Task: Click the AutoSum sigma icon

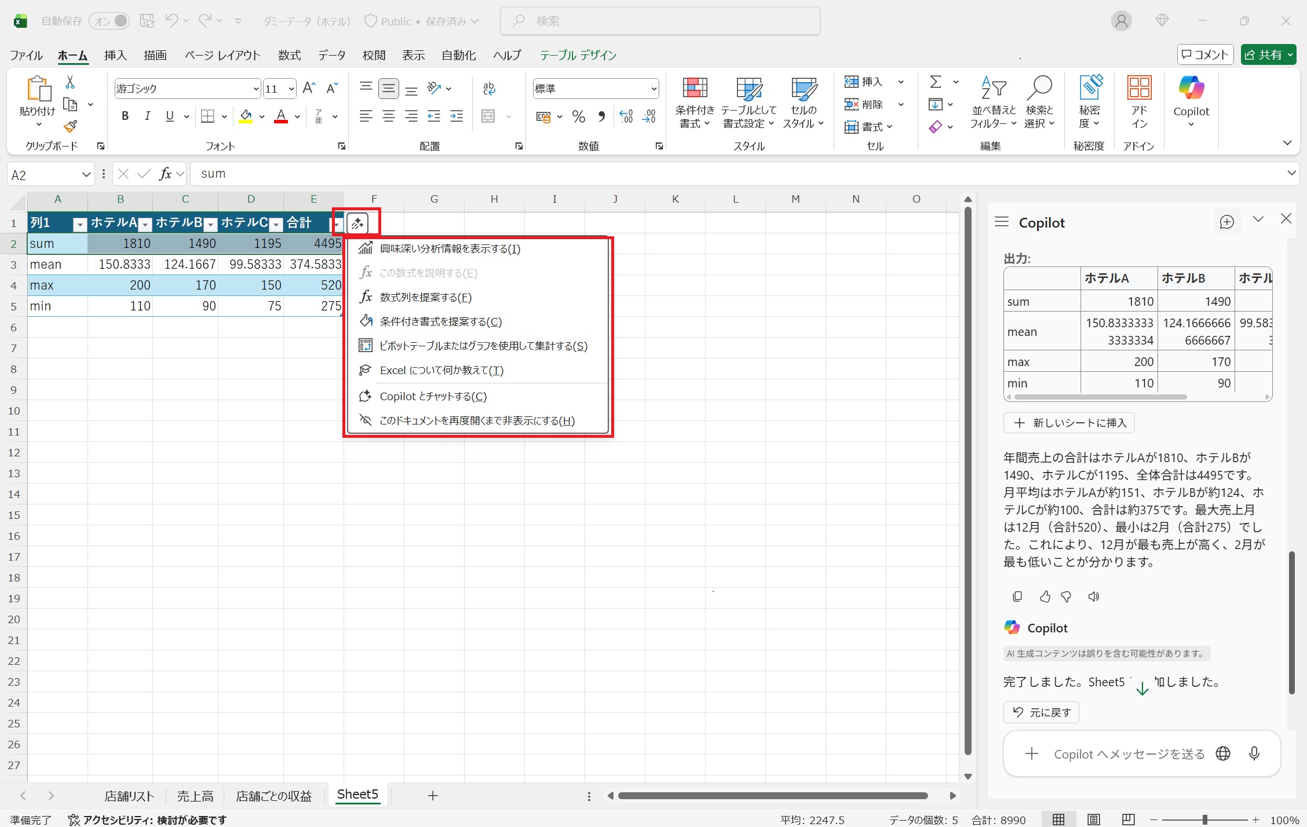Action: tap(935, 82)
